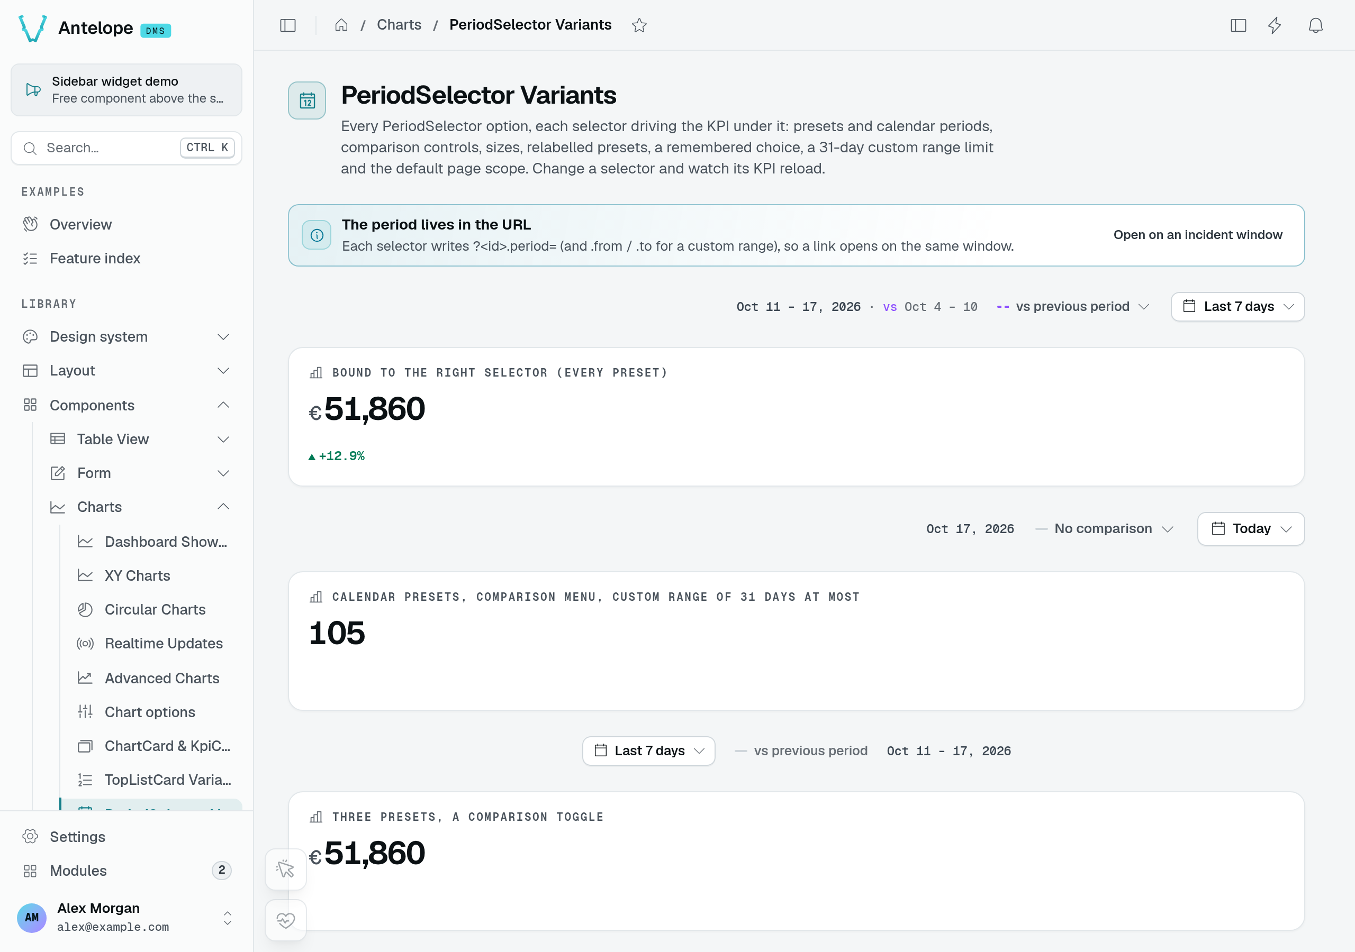Open the Alex Morgan account switcher
The width and height of the screenshot is (1355, 952).
click(127, 917)
